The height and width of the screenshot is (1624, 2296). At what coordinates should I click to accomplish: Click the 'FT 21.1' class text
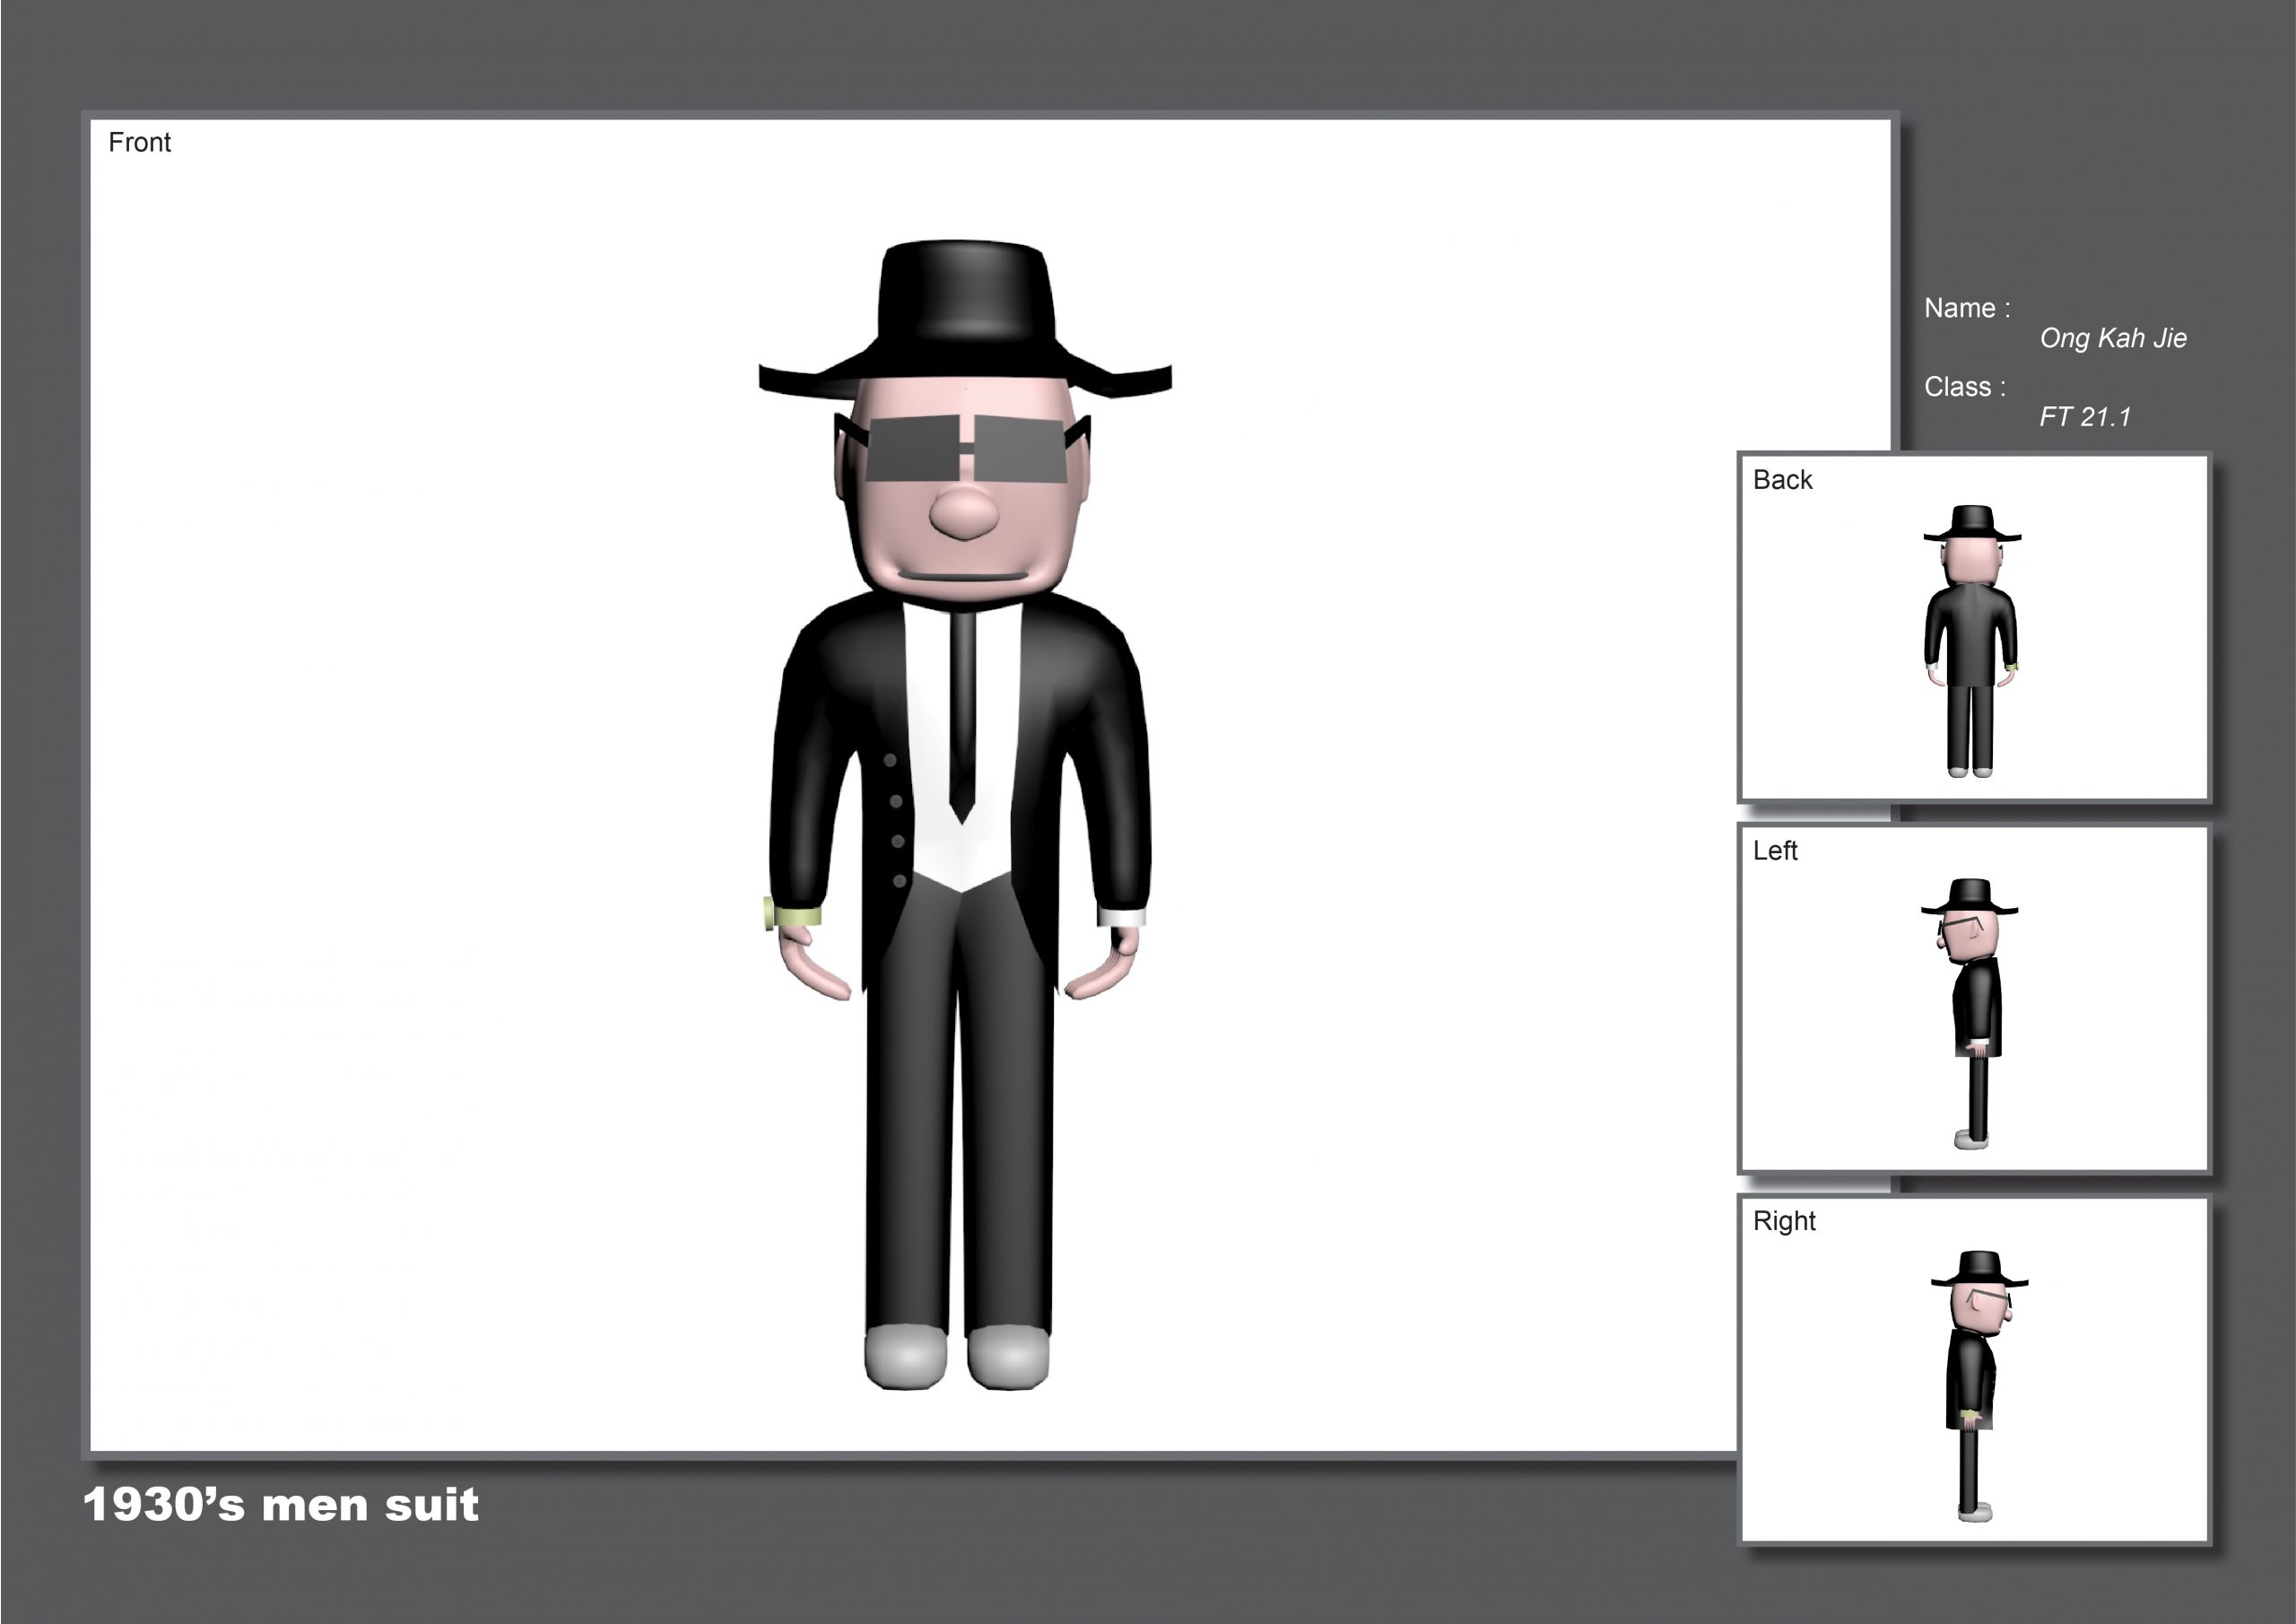point(2085,417)
